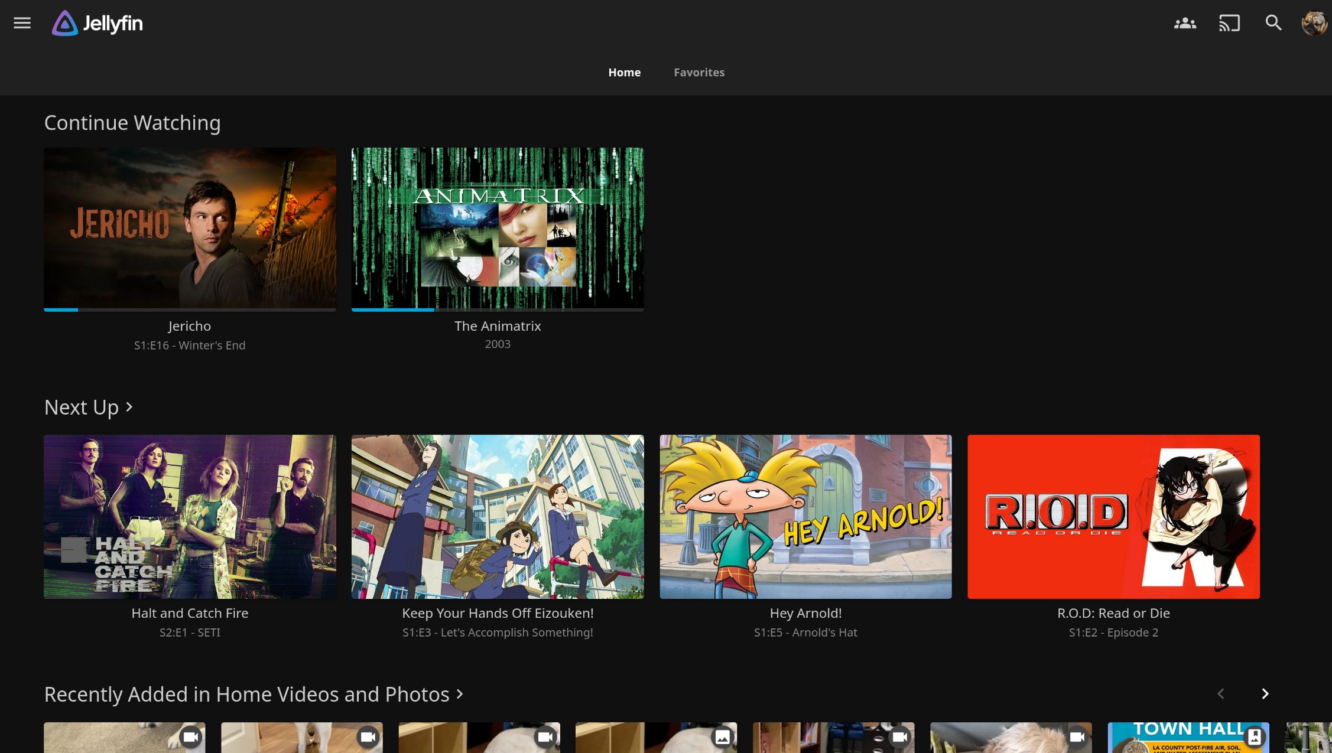Viewport: 1332px width, 753px height.
Task: Click the Hey Arnold! title link
Action: coord(805,613)
